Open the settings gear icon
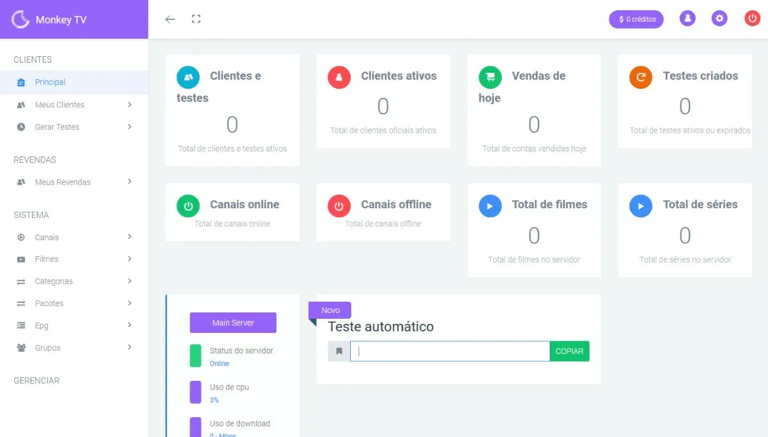The height and width of the screenshot is (437, 768). click(719, 19)
